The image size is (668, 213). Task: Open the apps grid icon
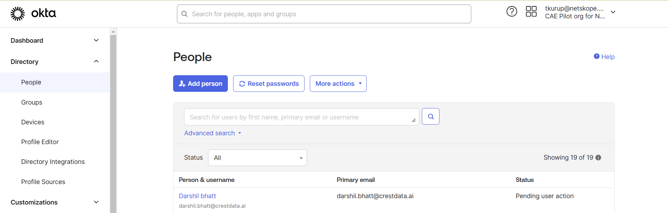pyautogui.click(x=531, y=11)
